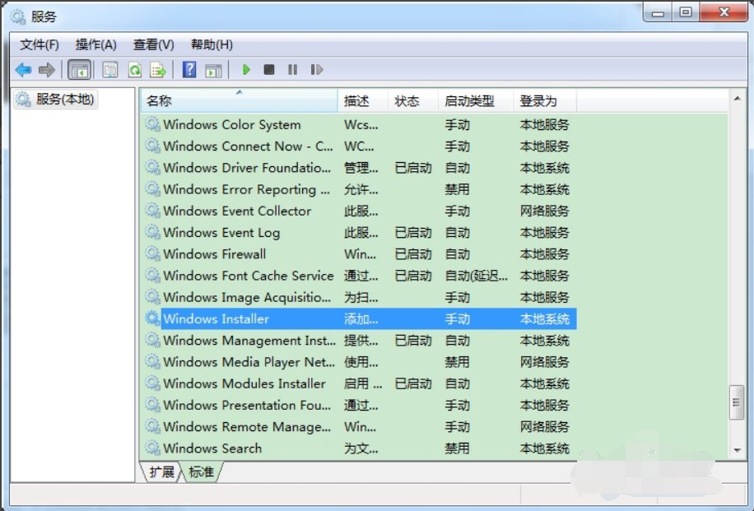Toggle the show/hide console tree icon
754x511 pixels.
tap(79, 70)
